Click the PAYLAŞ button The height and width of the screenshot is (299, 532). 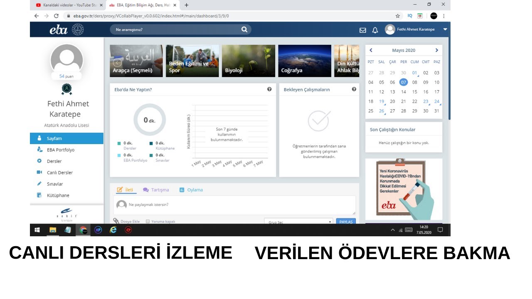pos(346,222)
